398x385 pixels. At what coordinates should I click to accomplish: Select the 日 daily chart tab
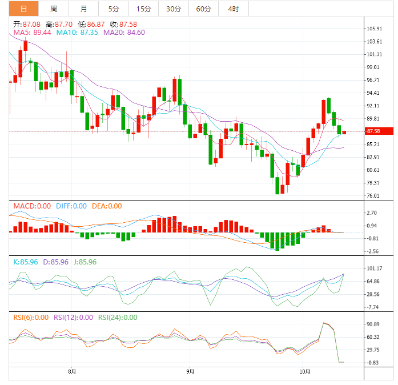(23, 9)
